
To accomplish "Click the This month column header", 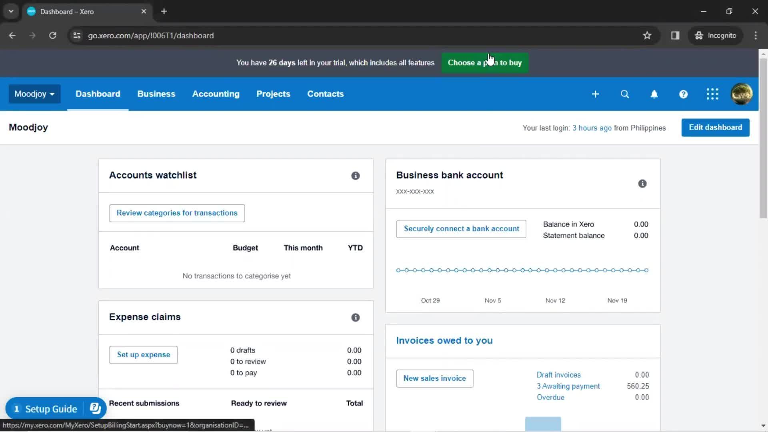I will coord(303,248).
